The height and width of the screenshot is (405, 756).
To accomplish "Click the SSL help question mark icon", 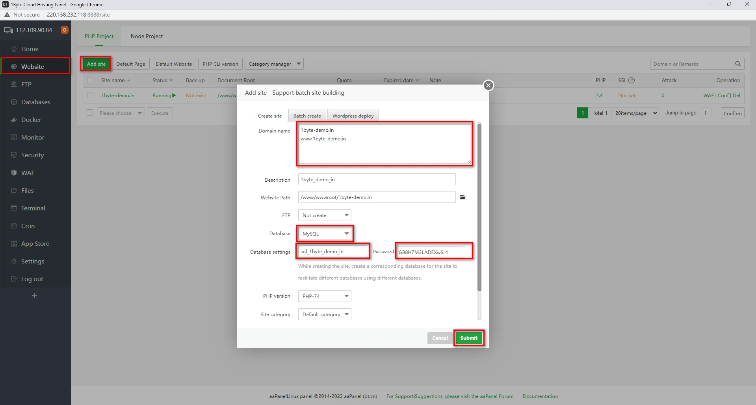I will (x=632, y=80).
